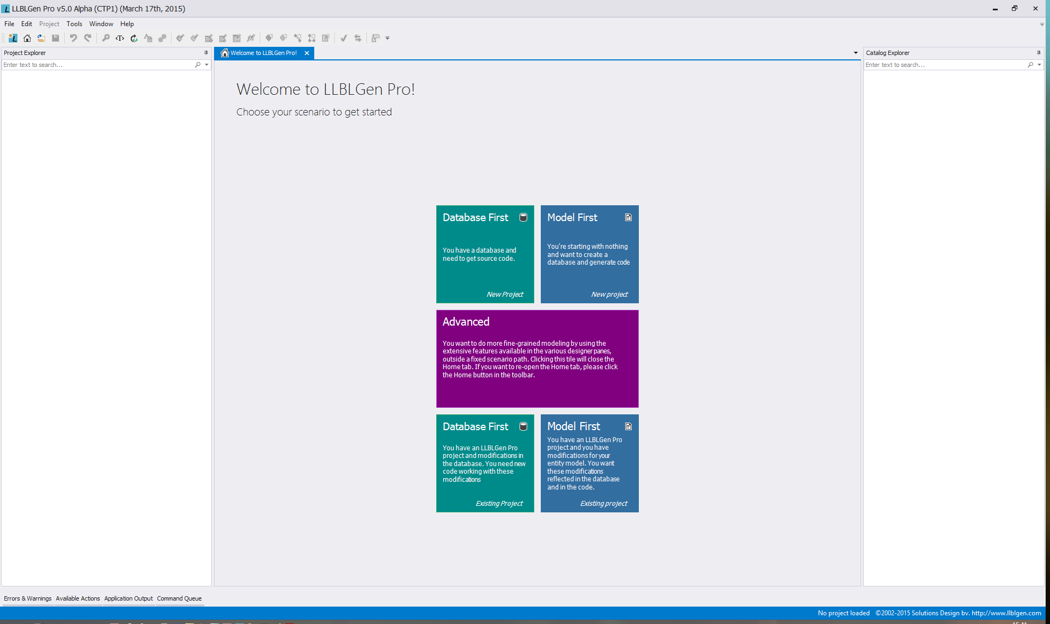Switch to Available Actions tab

pos(78,598)
